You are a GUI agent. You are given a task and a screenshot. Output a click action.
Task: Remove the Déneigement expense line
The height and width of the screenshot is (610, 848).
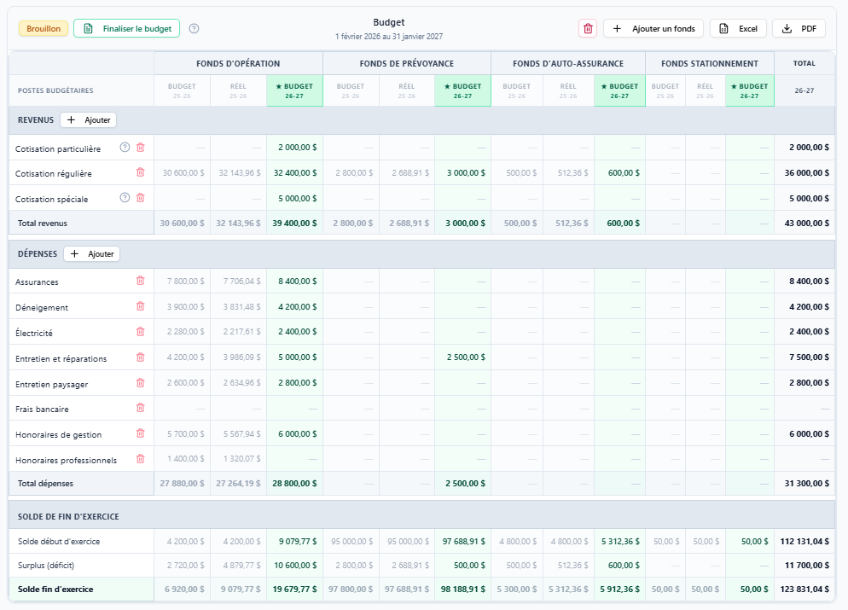141,306
